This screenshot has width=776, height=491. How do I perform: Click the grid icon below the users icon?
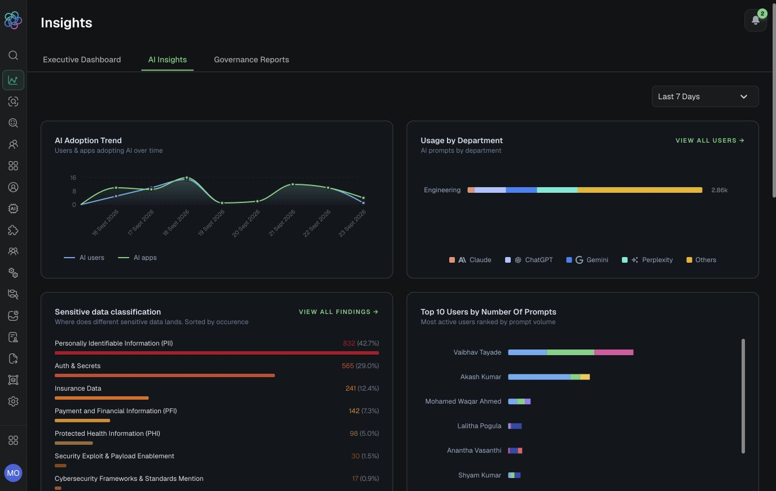click(13, 166)
